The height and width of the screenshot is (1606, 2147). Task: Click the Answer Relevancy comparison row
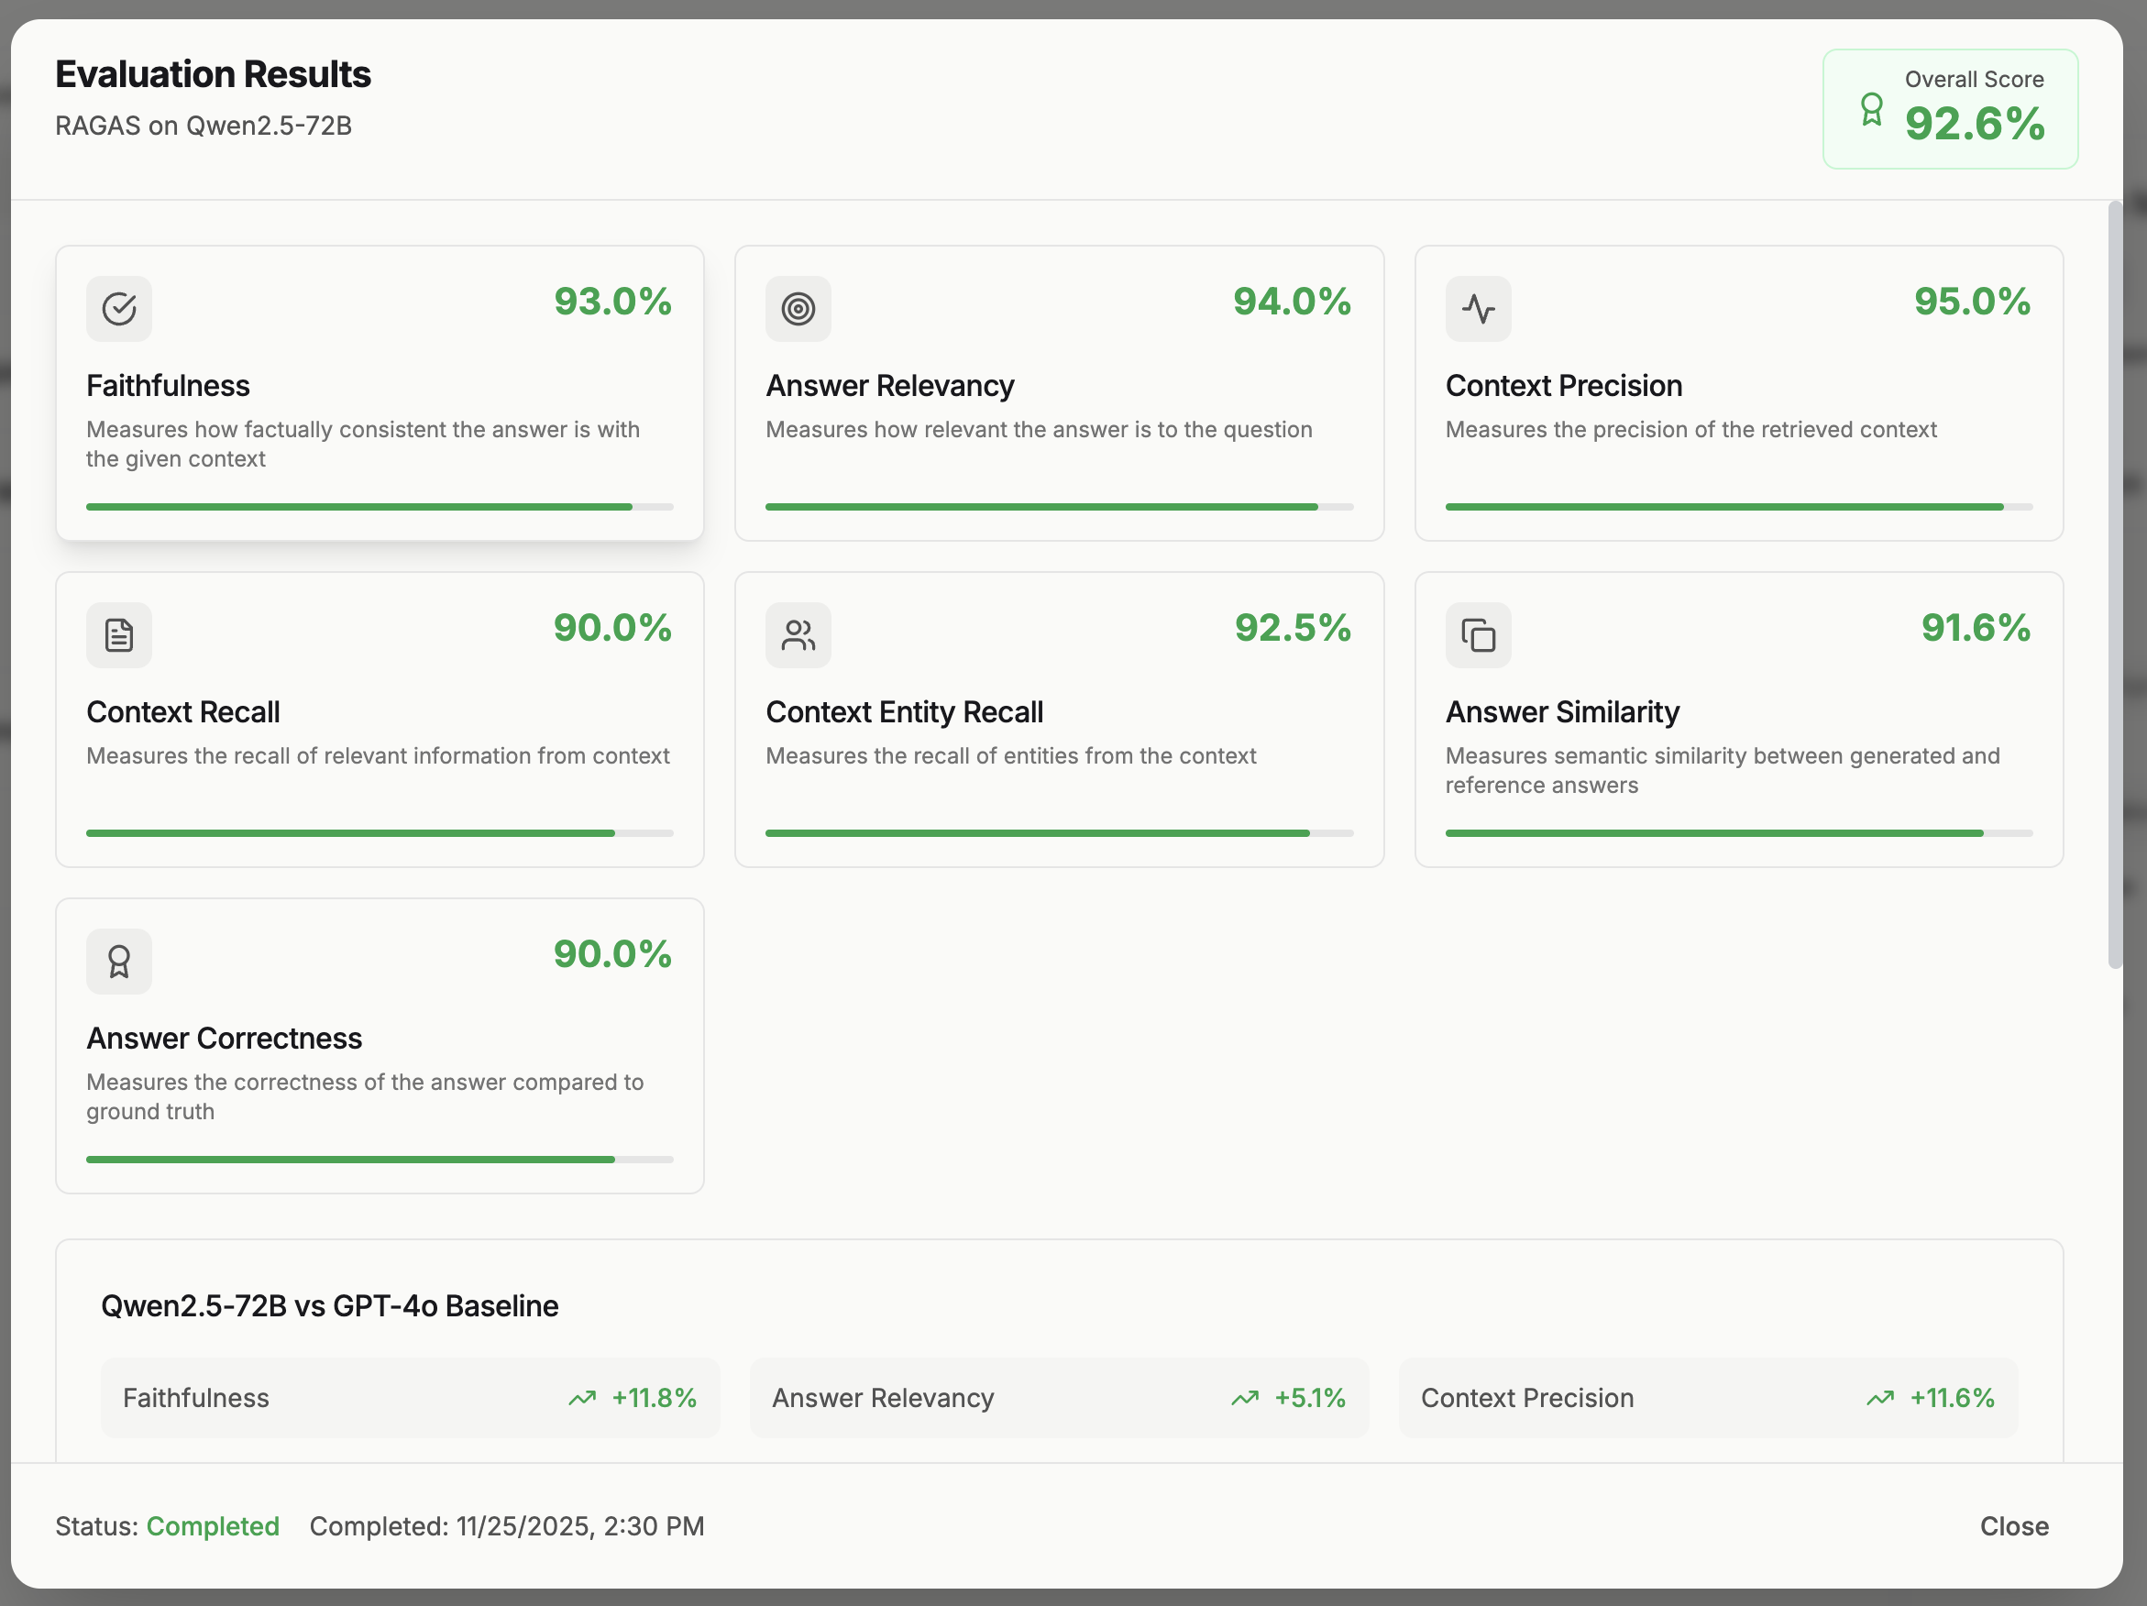[1058, 1397]
